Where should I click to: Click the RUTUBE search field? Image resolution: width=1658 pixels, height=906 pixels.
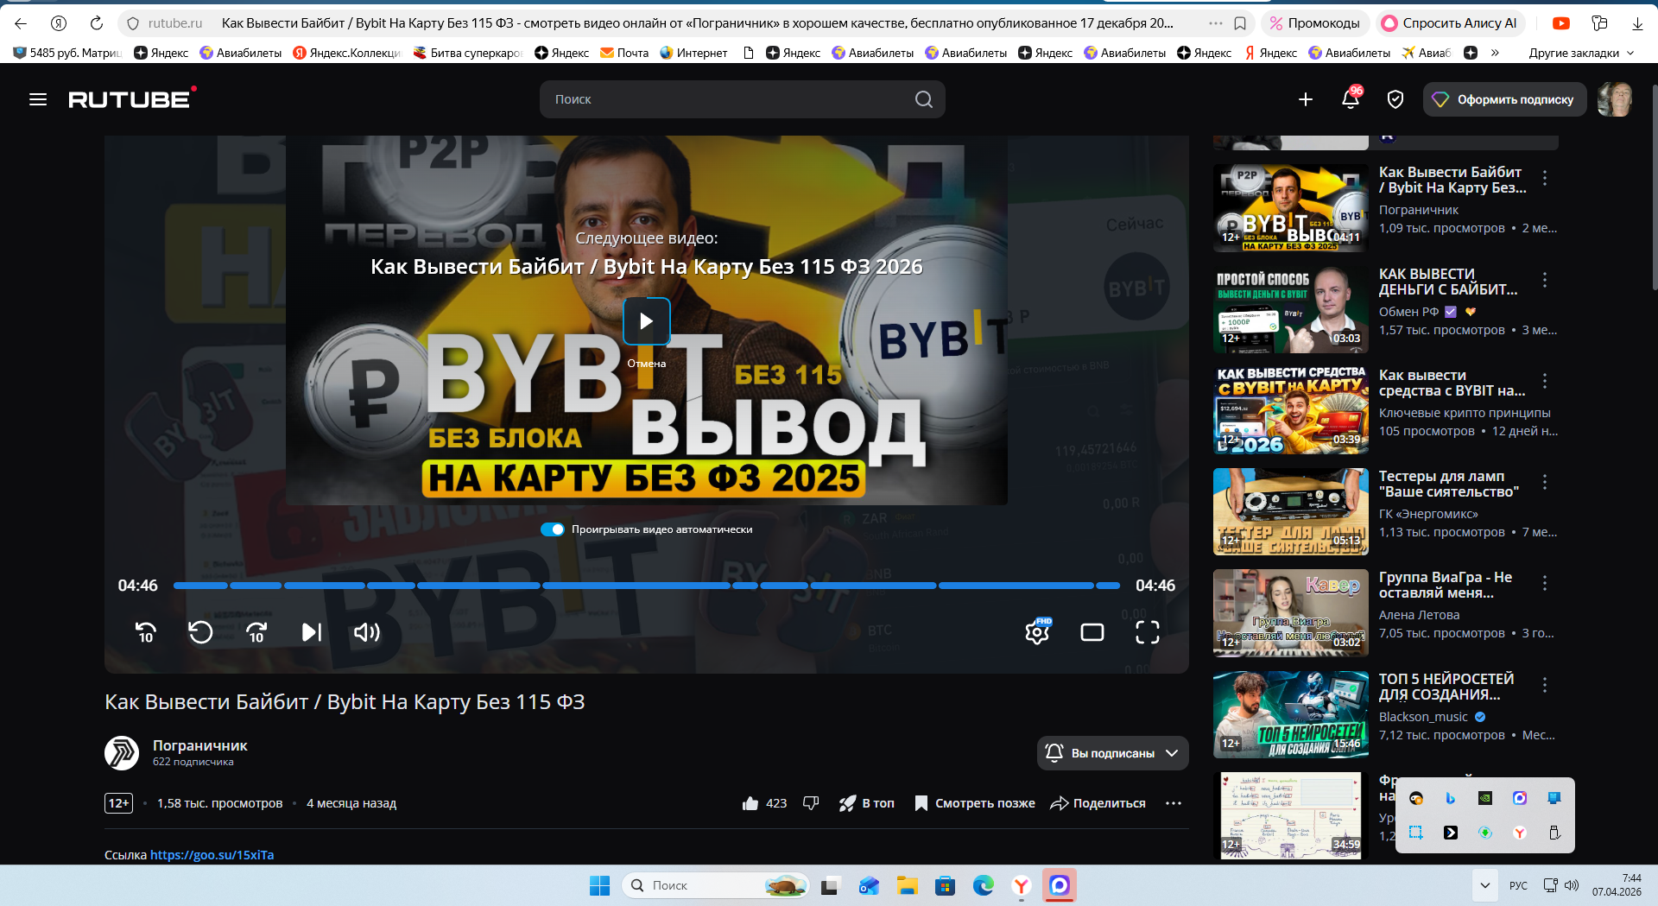click(x=730, y=99)
